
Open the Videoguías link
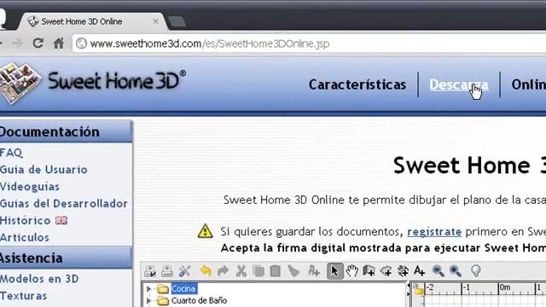tap(30, 187)
